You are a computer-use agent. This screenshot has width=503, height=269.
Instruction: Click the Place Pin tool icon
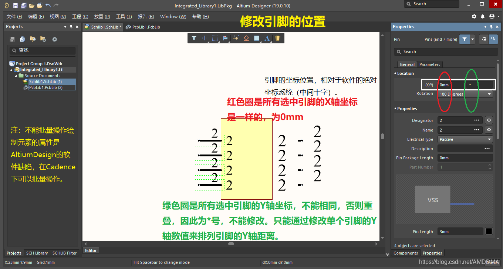(236, 38)
